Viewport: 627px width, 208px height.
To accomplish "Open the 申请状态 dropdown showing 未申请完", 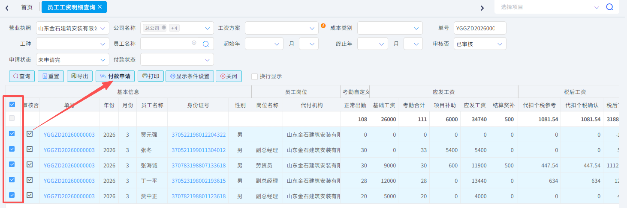I will pyautogui.click(x=72, y=59).
